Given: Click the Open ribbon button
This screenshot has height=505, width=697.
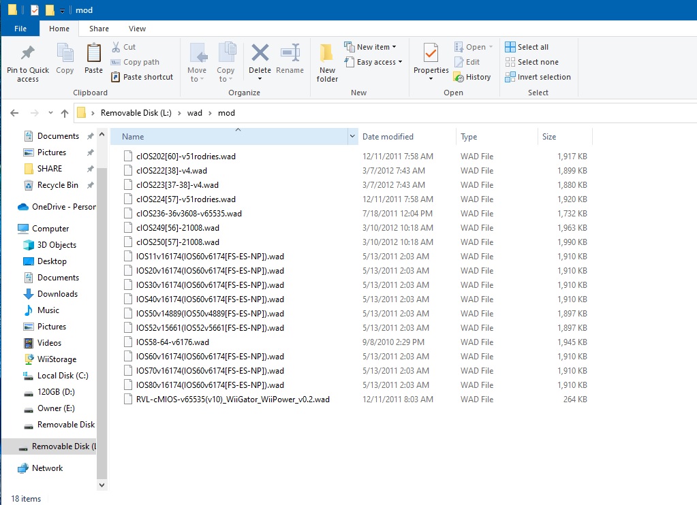Looking at the screenshot, I should click(474, 47).
